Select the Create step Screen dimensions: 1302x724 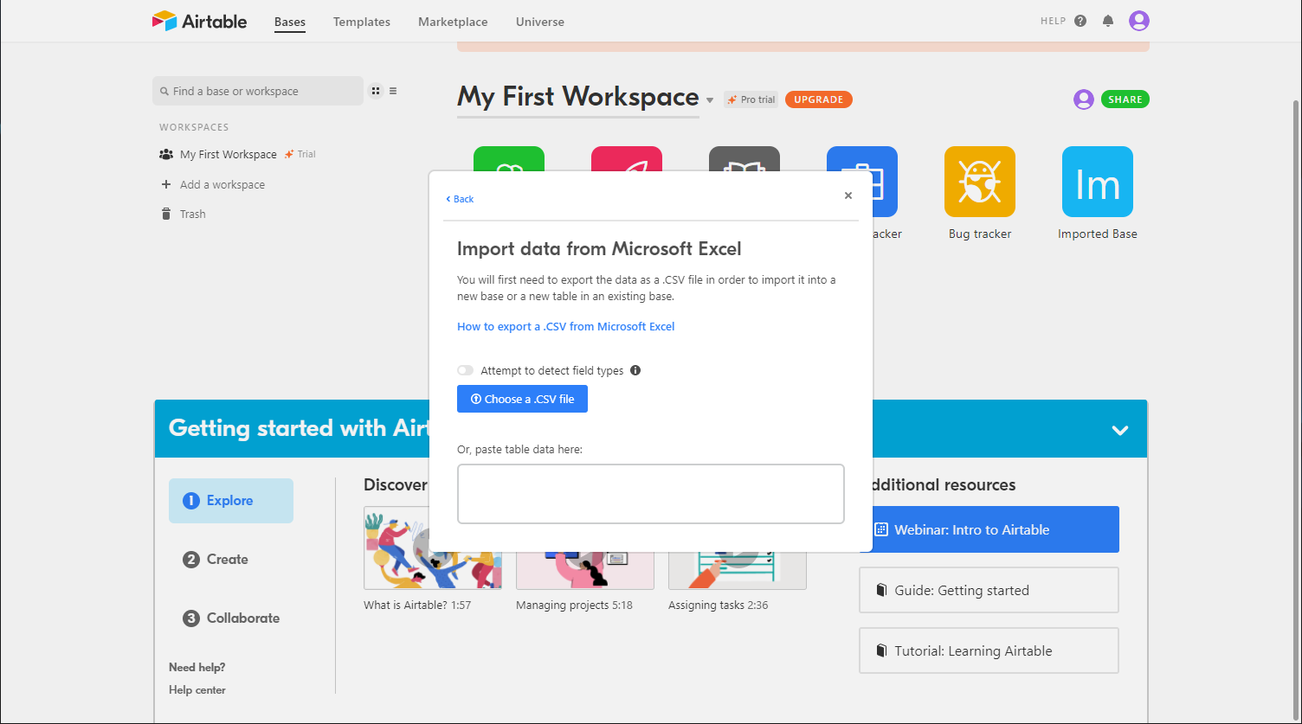coord(216,560)
